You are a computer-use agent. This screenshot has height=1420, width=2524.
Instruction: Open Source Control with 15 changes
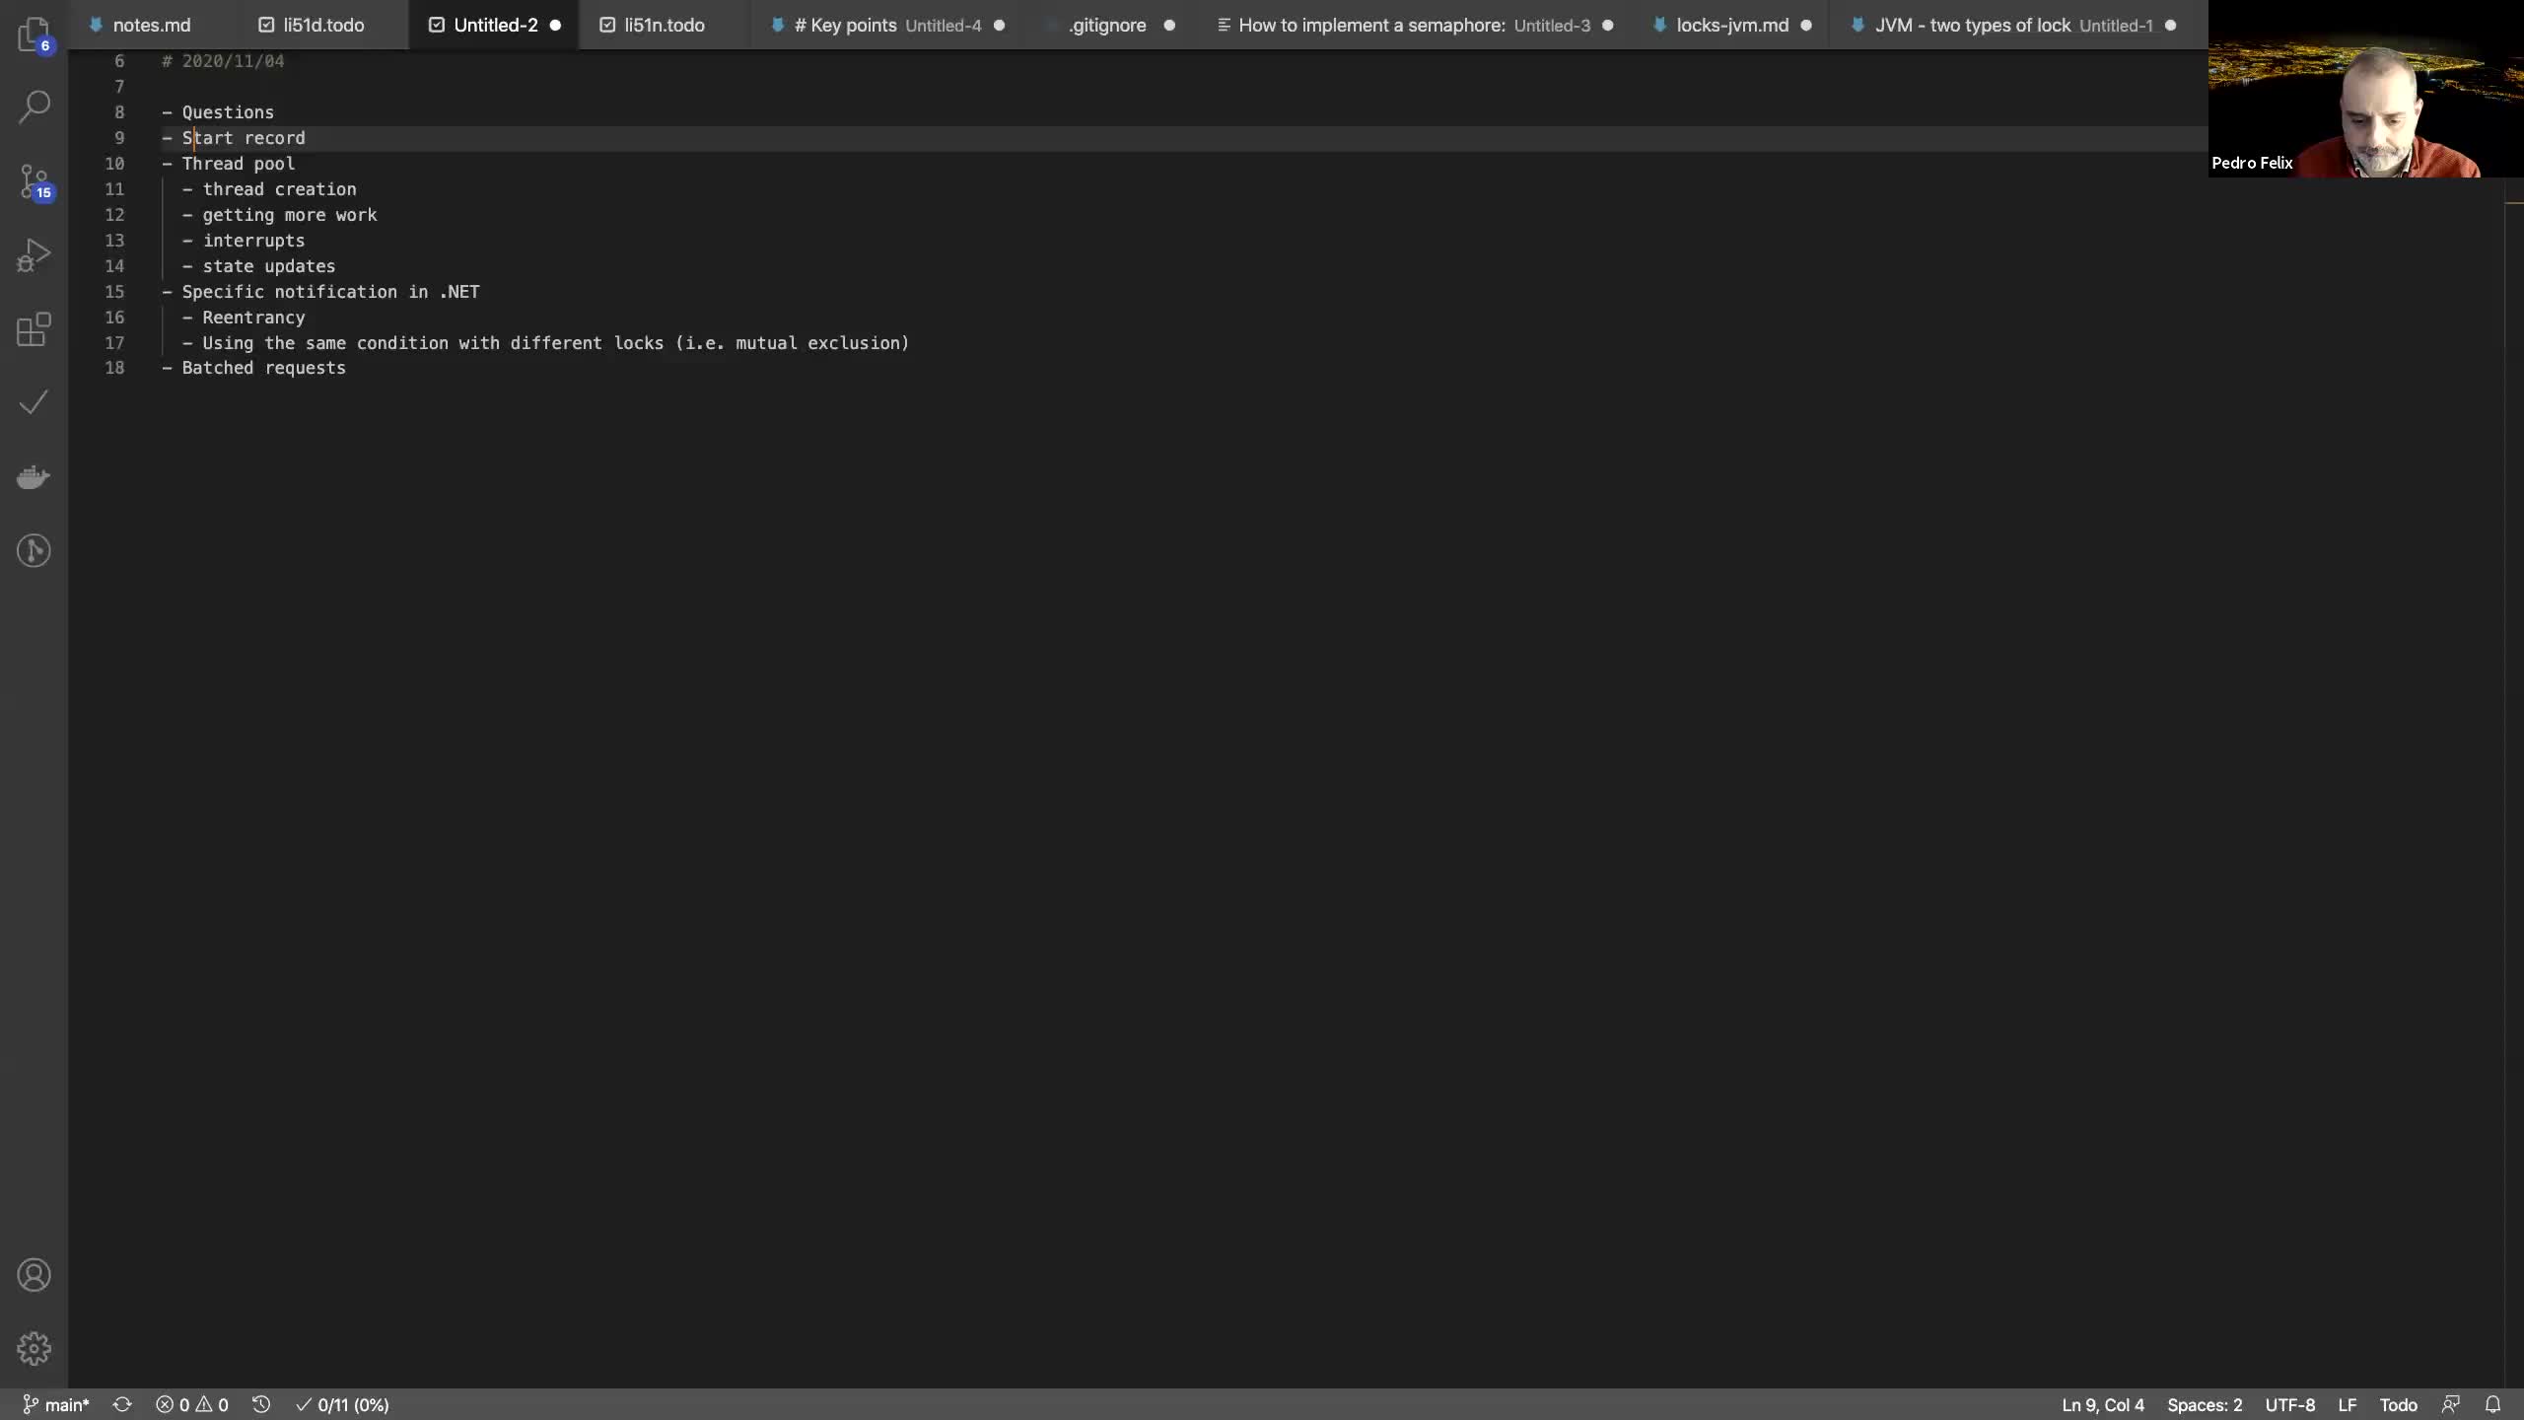click(34, 181)
